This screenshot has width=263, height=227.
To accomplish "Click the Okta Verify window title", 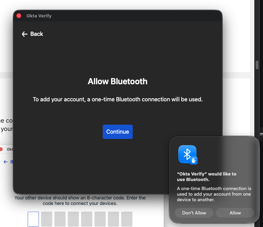I will [x=39, y=16].
